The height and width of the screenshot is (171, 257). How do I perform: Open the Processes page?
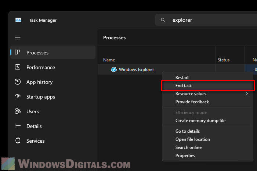click(x=53, y=53)
